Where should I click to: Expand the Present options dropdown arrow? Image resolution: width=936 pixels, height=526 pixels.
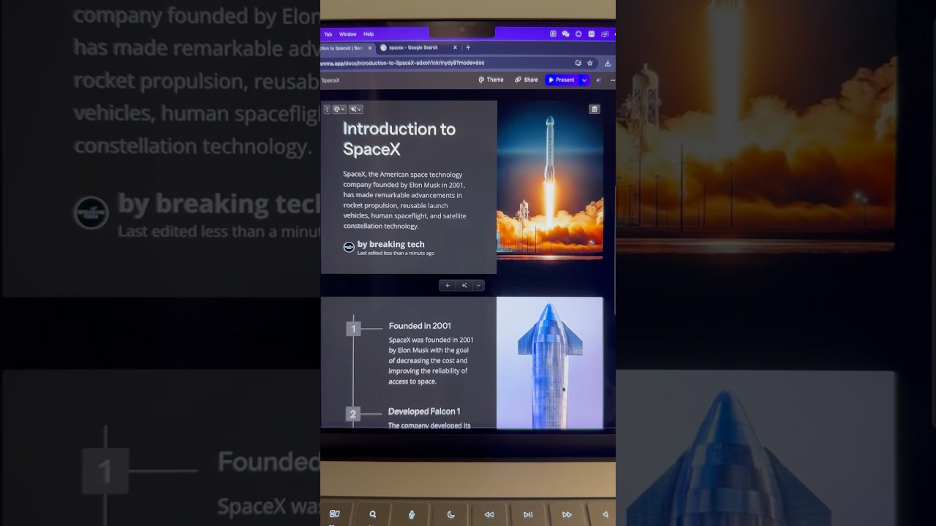[584, 80]
